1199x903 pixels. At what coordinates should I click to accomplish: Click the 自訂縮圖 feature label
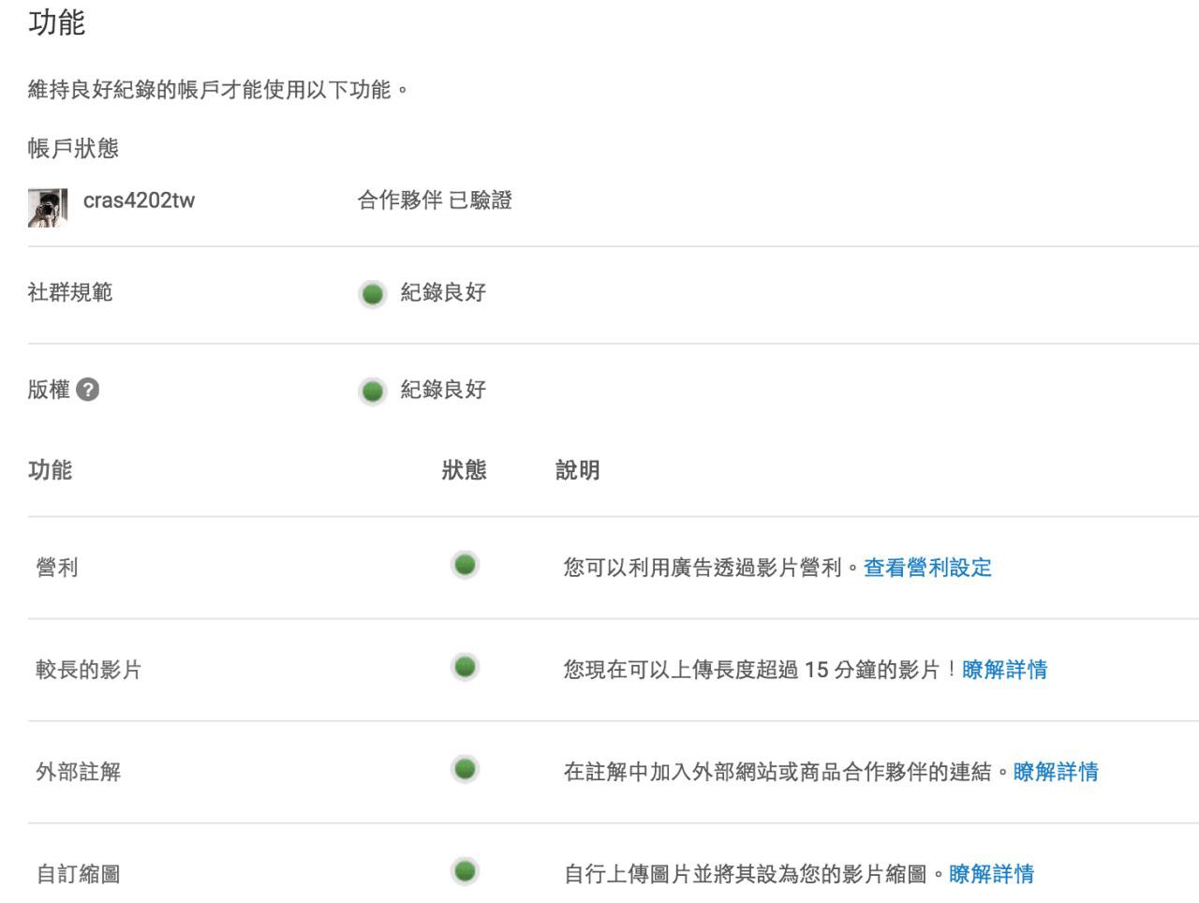(x=79, y=874)
